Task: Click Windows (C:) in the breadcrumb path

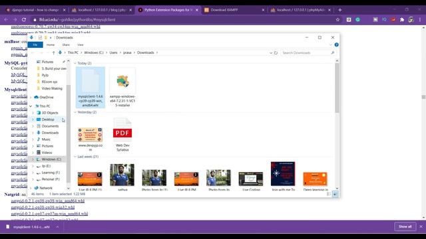Action: (94, 52)
